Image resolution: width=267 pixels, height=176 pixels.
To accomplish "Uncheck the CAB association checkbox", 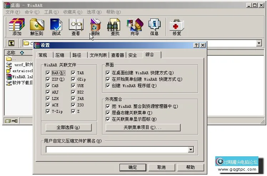I will tap(48, 86).
